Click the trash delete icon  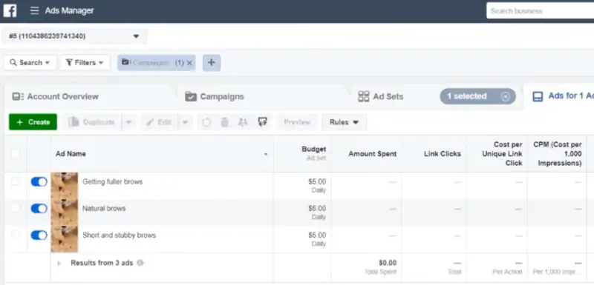tap(225, 122)
